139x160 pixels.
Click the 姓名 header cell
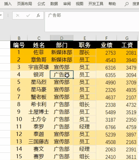(x=39, y=45)
